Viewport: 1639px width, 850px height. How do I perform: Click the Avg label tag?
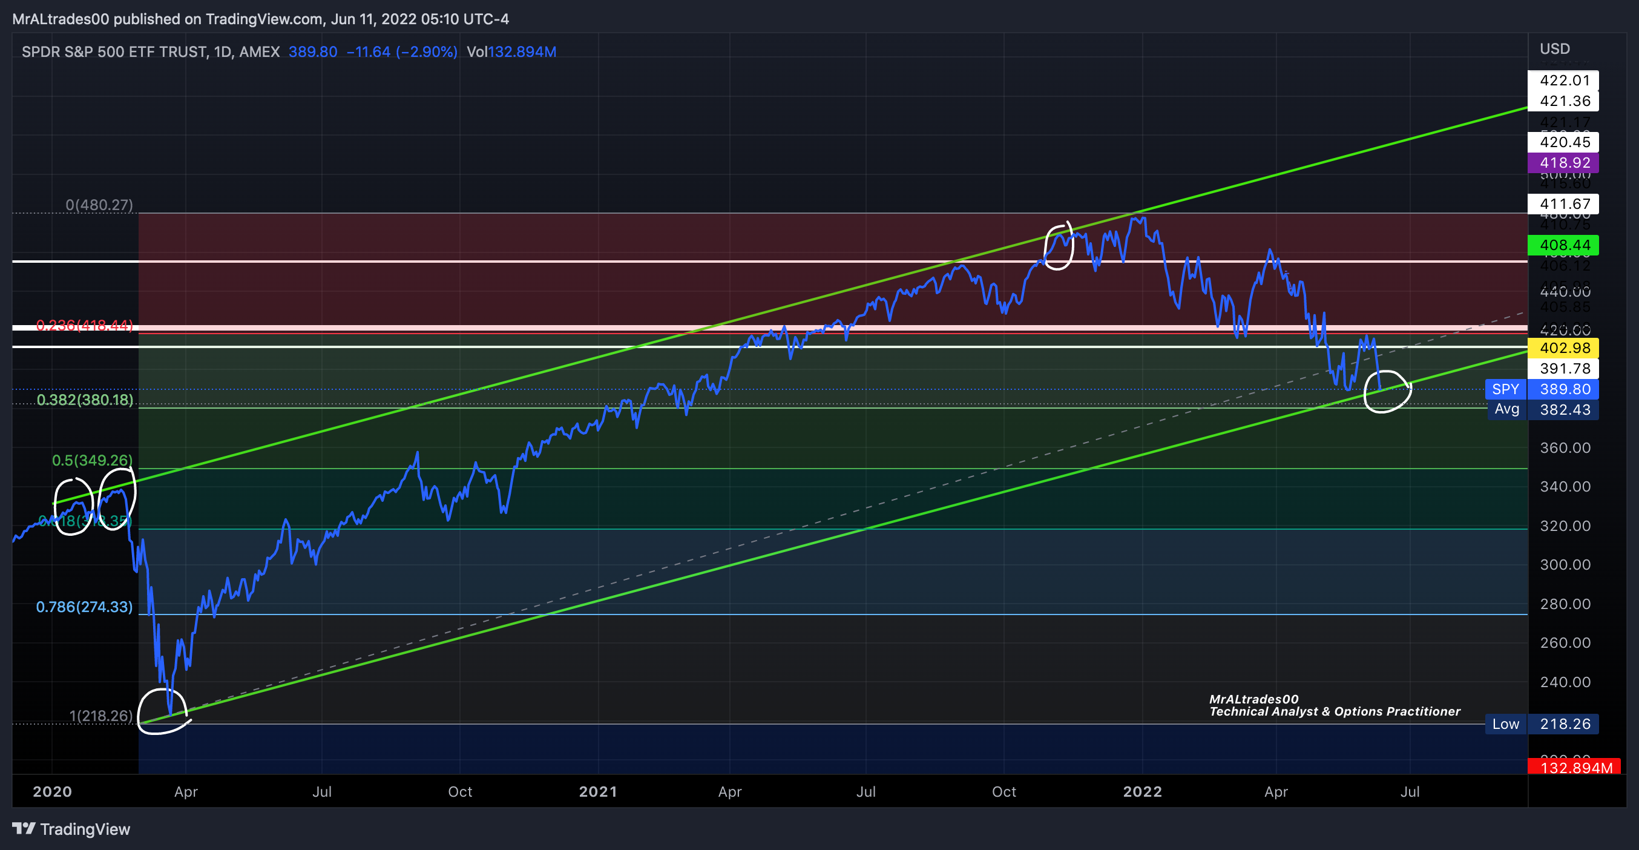click(1506, 409)
